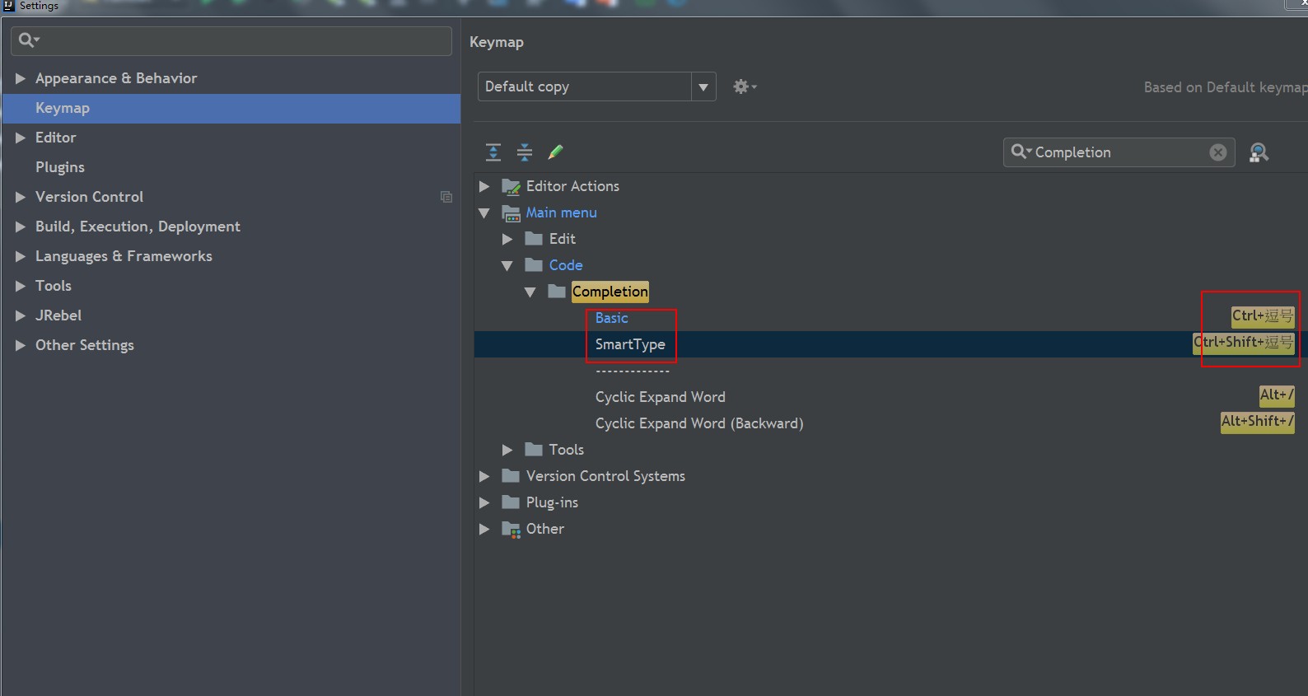Image resolution: width=1308 pixels, height=696 pixels.
Task: Expand the Edit folder node
Action: point(507,240)
